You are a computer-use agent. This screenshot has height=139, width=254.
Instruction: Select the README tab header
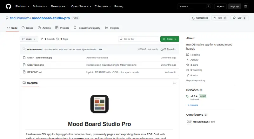click(30, 83)
